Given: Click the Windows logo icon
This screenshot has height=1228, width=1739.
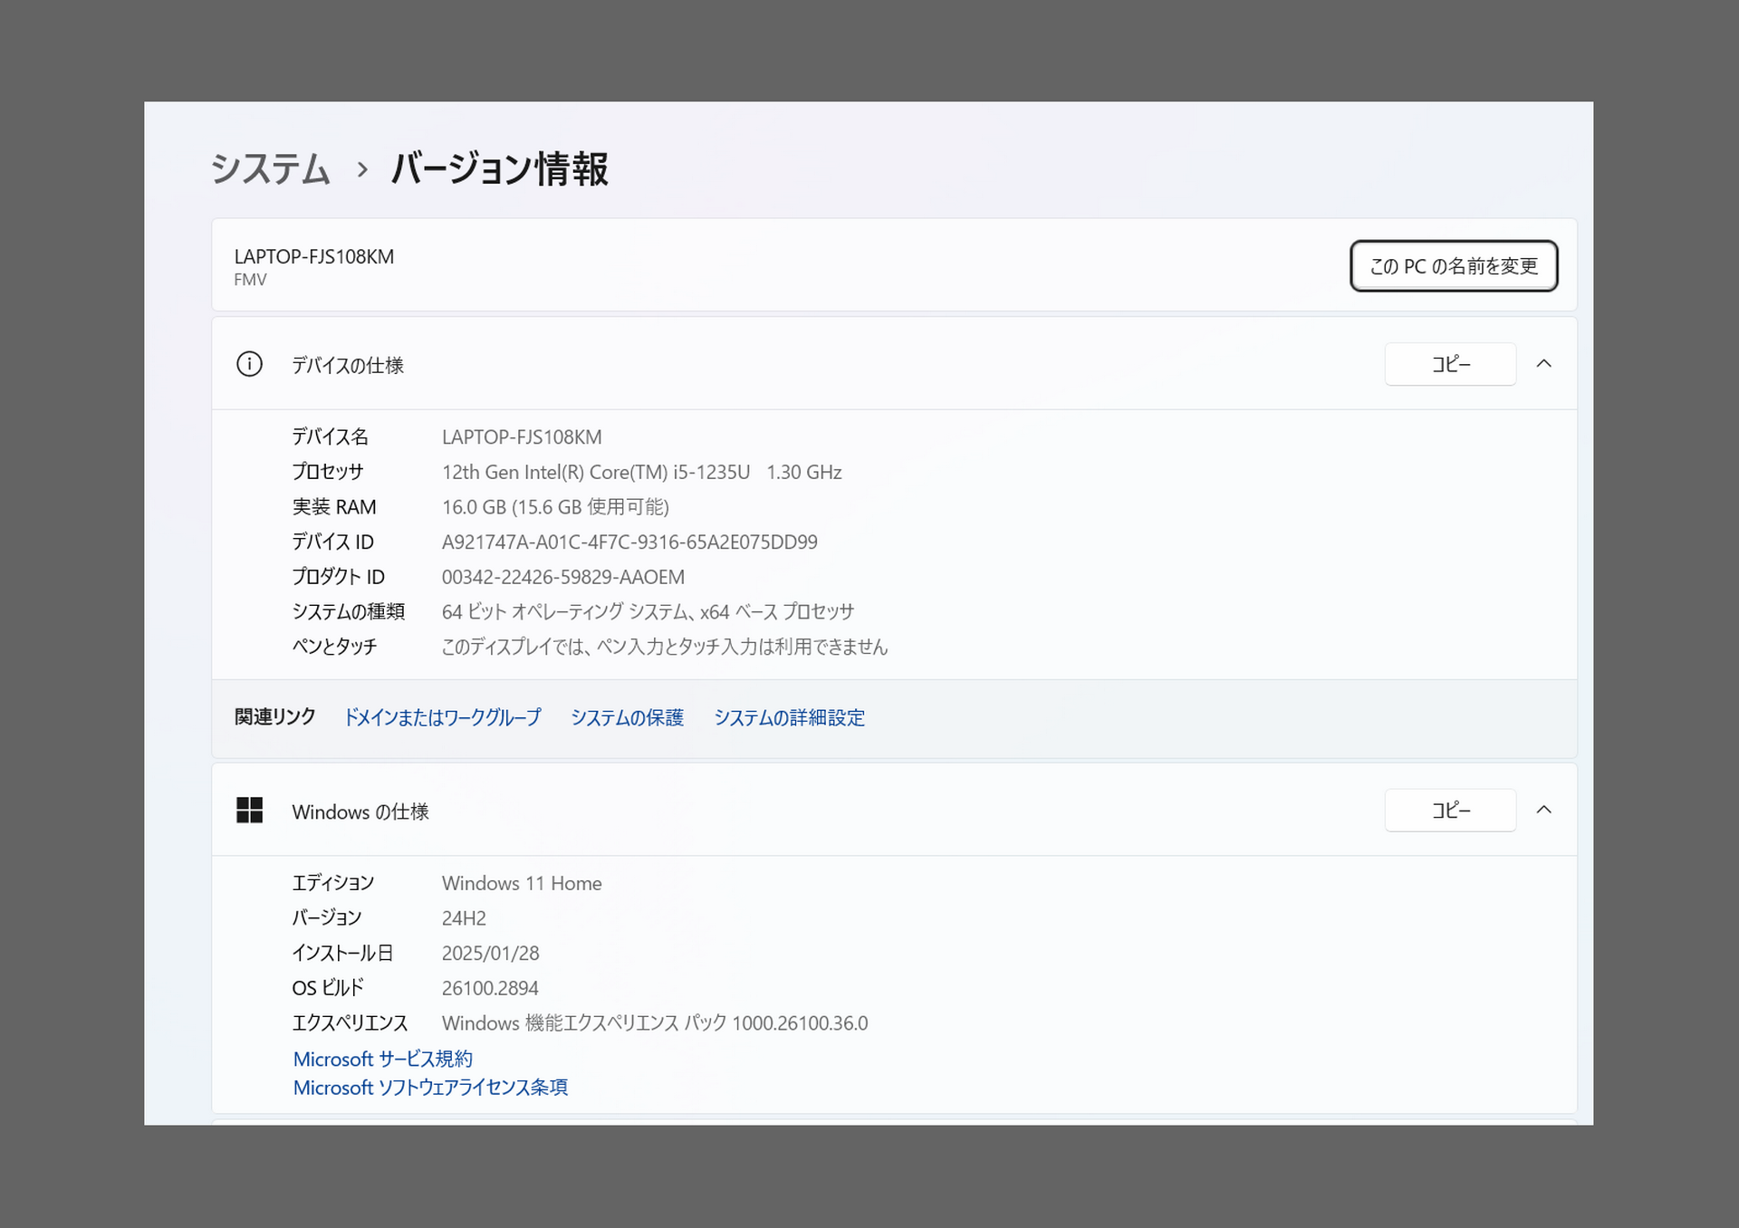Looking at the screenshot, I should coord(249,811).
